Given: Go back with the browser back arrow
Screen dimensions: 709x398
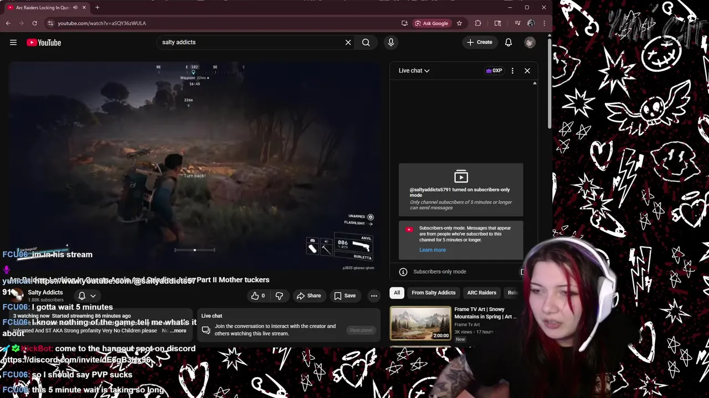Looking at the screenshot, I should [8, 23].
